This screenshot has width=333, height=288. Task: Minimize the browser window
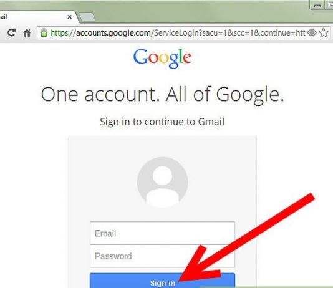(317, 6)
